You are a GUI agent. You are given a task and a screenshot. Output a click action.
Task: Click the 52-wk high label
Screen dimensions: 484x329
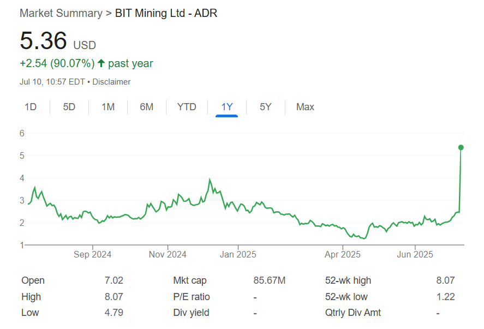(x=348, y=280)
